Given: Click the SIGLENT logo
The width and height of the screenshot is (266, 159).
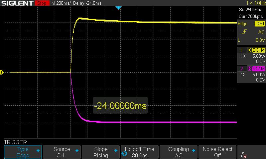Looking at the screenshot, I should coord(17,3).
